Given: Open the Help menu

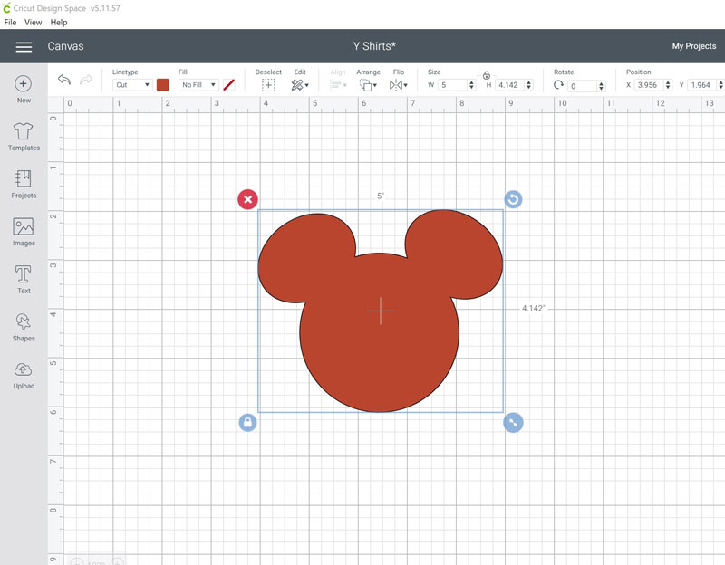Looking at the screenshot, I should click(59, 22).
